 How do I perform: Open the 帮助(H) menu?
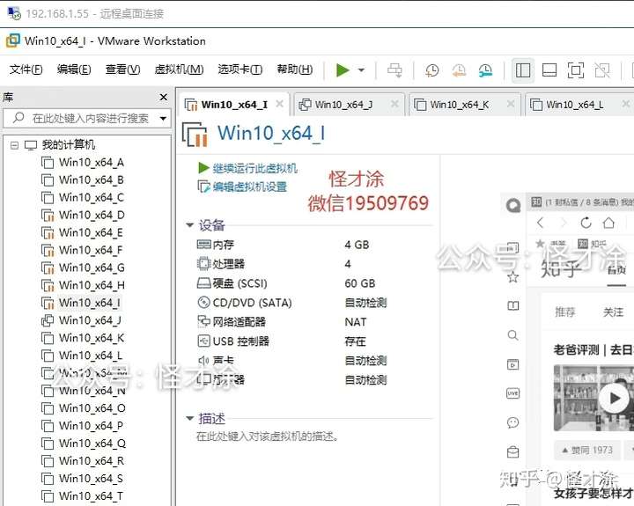tap(294, 70)
